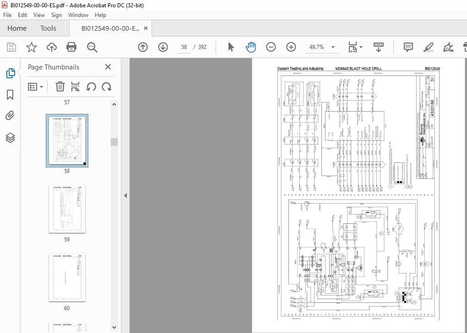Open the Layers panel icon
The height and width of the screenshot is (333, 467).
[10, 138]
